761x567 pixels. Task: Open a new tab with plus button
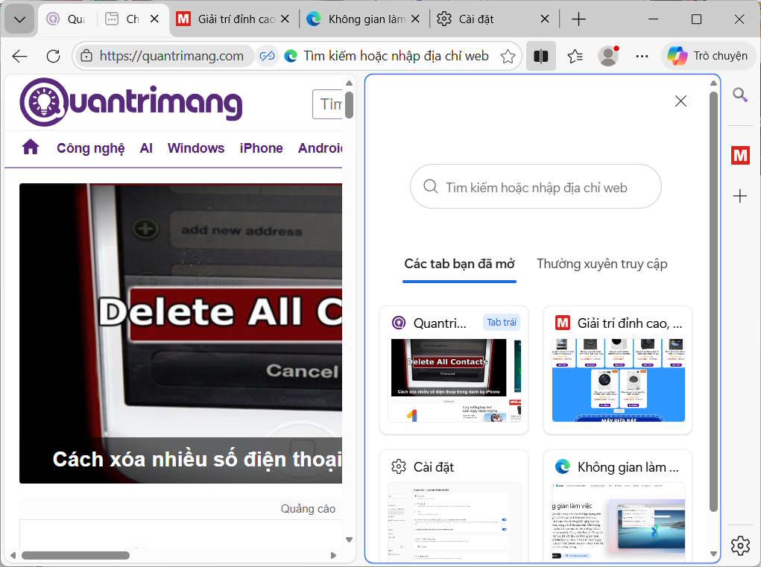[x=578, y=19]
